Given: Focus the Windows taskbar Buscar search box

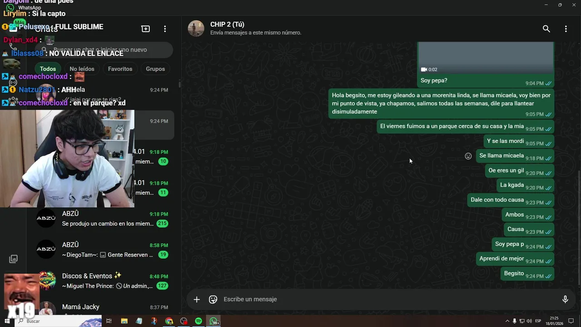Looking at the screenshot, I should click(x=58, y=321).
